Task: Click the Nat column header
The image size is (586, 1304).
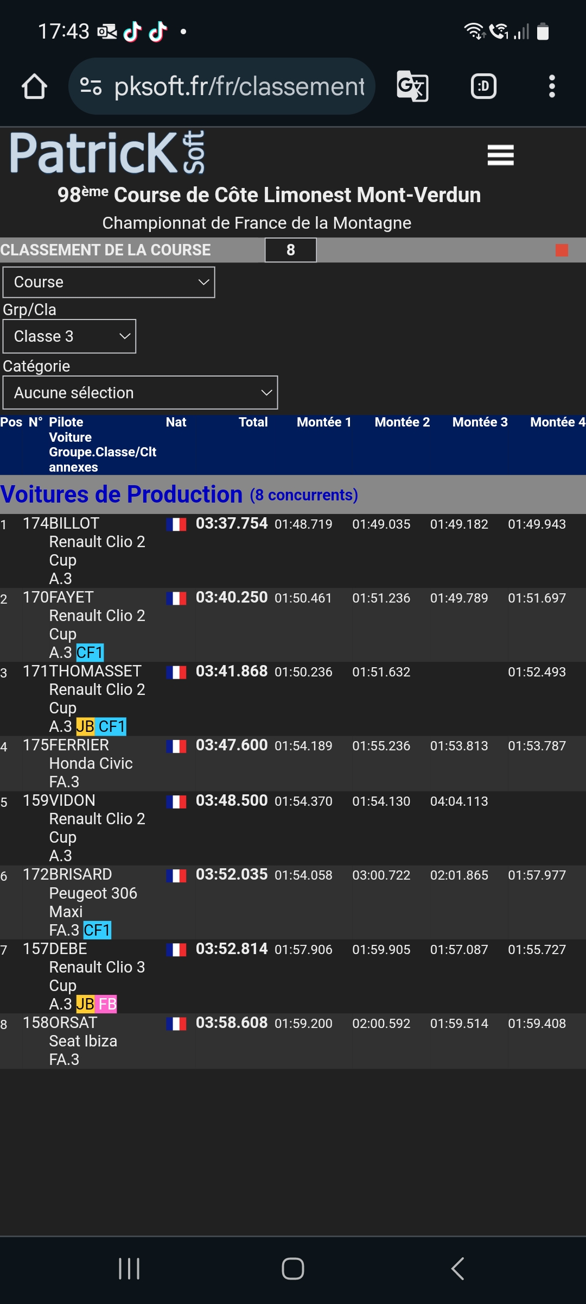Action: (176, 422)
